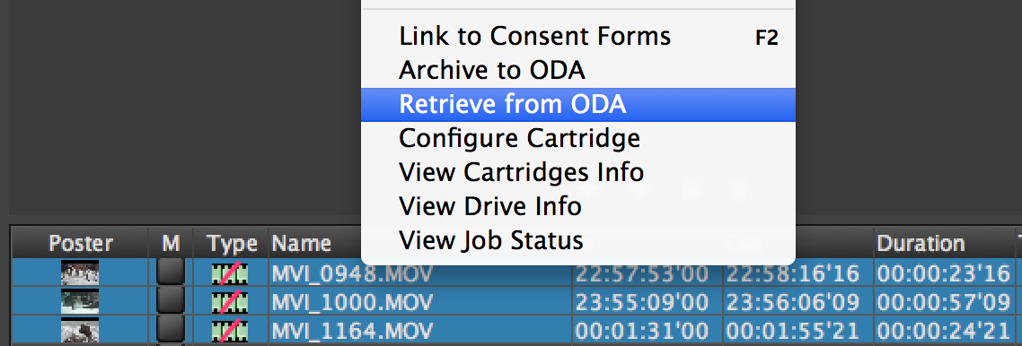Toggle the M mark box for MVI_0948.MOV

coord(171,273)
